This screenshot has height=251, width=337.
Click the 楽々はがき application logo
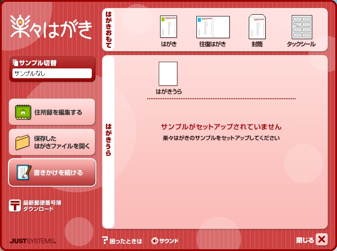(x=51, y=27)
